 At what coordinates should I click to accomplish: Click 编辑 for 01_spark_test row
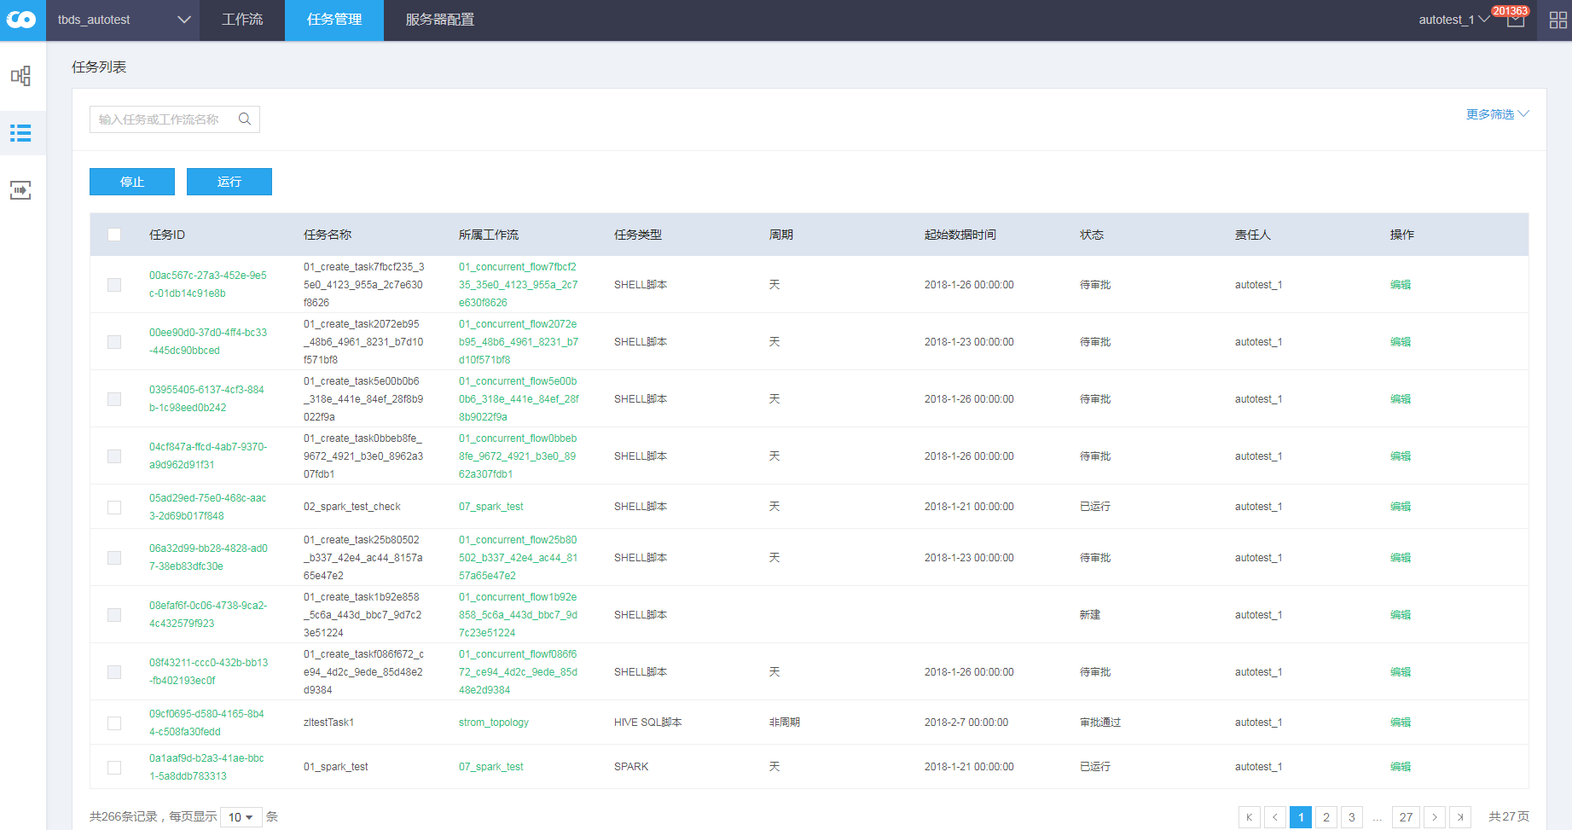pos(1401,767)
